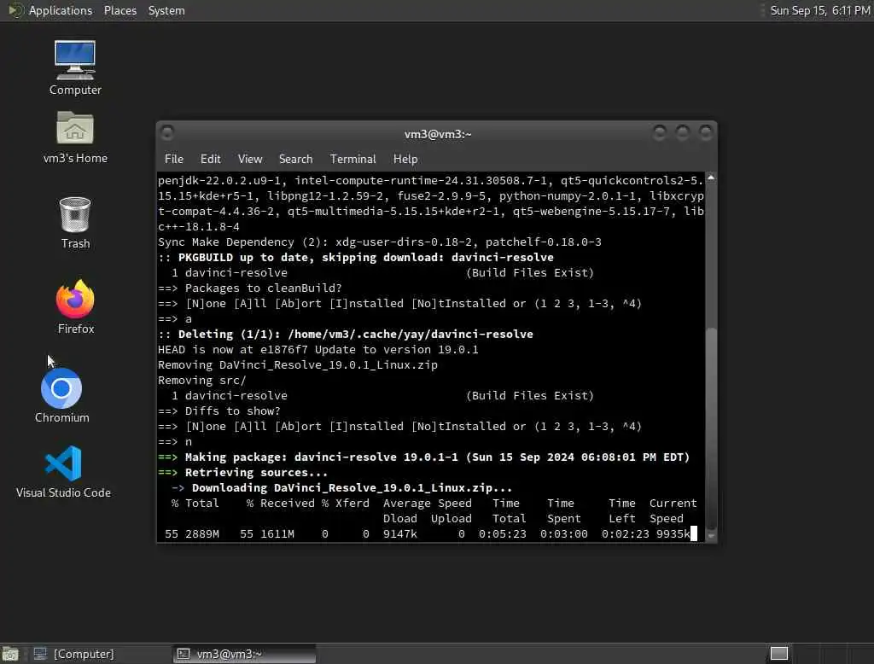Click the received value 1611M
The height and width of the screenshot is (664, 874).
pyautogui.click(x=277, y=534)
